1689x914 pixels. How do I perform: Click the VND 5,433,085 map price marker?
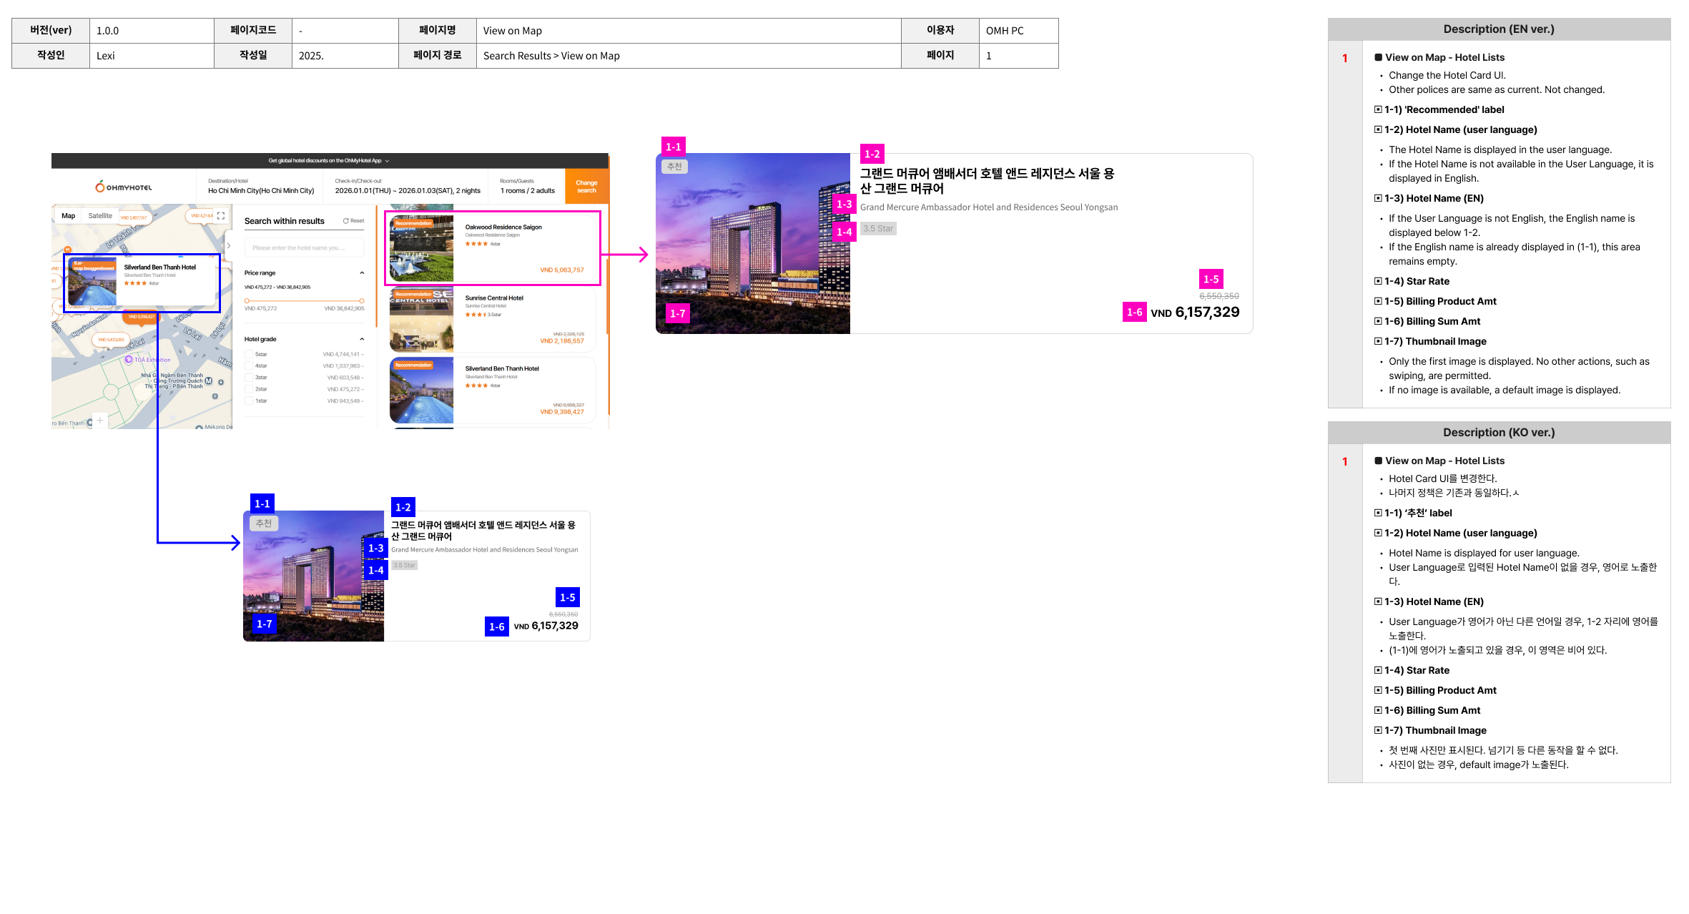coord(111,340)
